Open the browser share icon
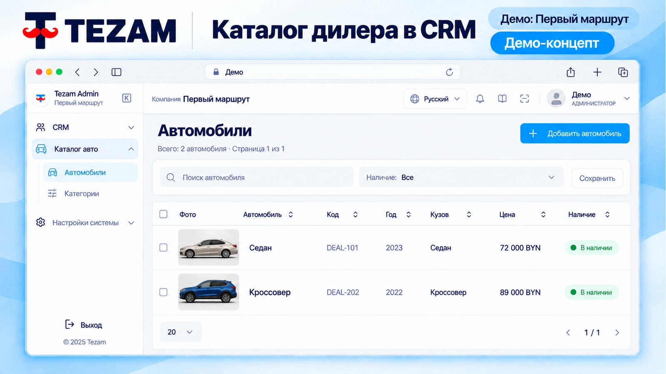Viewport: 666px width, 374px height. click(x=571, y=72)
